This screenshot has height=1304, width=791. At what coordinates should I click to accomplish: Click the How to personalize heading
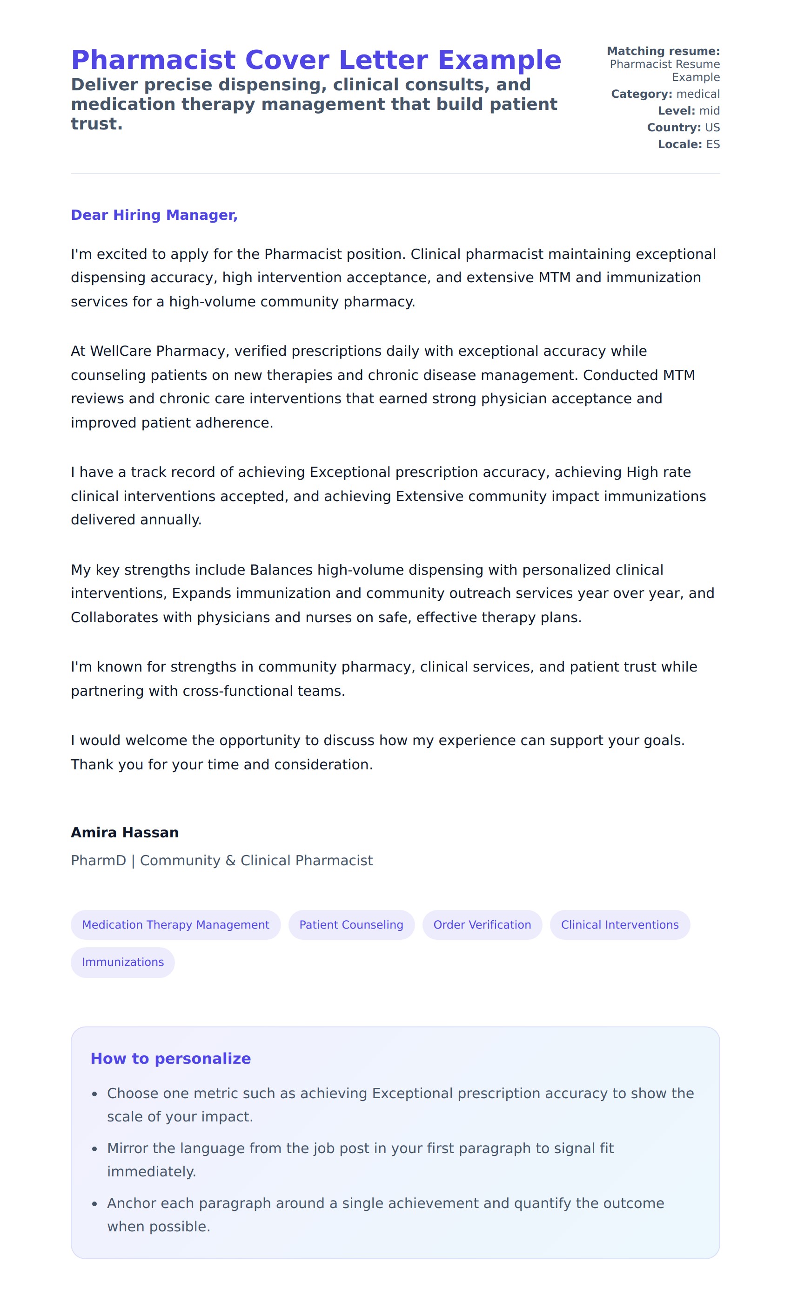pyautogui.click(x=170, y=1059)
